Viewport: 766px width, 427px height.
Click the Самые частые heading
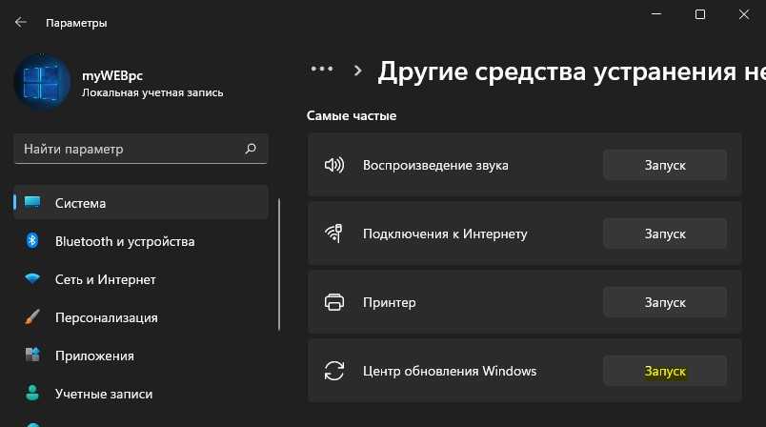352,115
